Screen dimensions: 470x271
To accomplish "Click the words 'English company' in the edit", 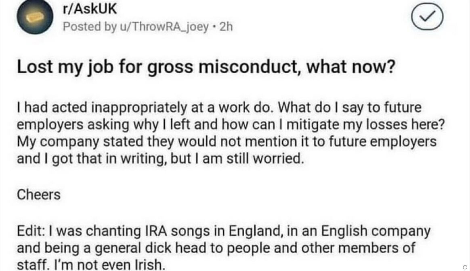I will [376, 231].
